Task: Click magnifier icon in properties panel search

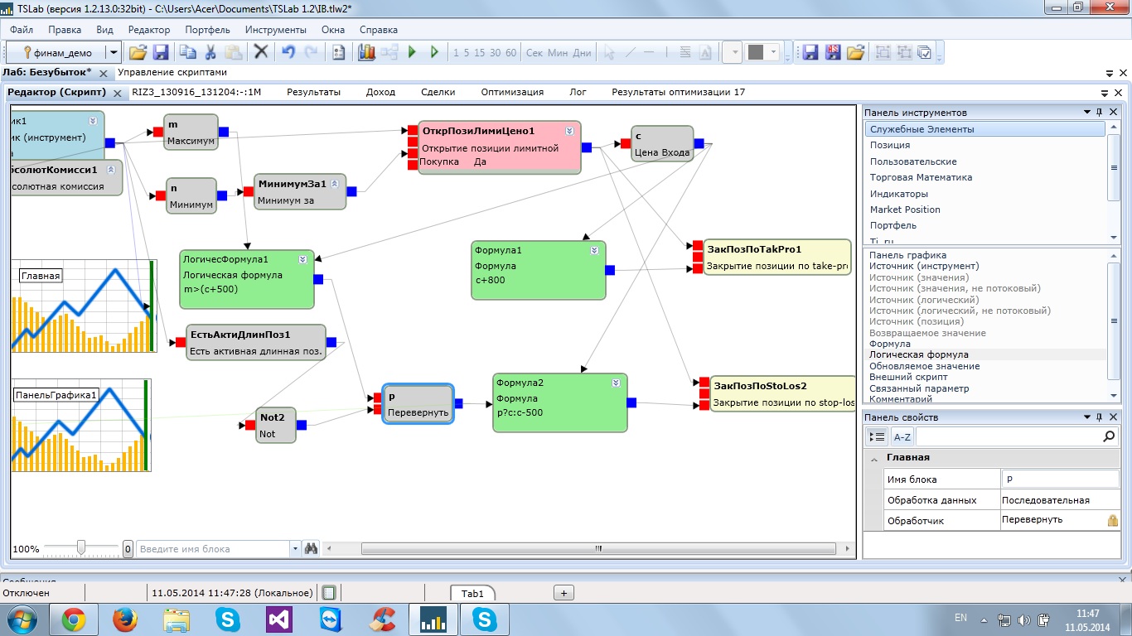Action: 1110,436
